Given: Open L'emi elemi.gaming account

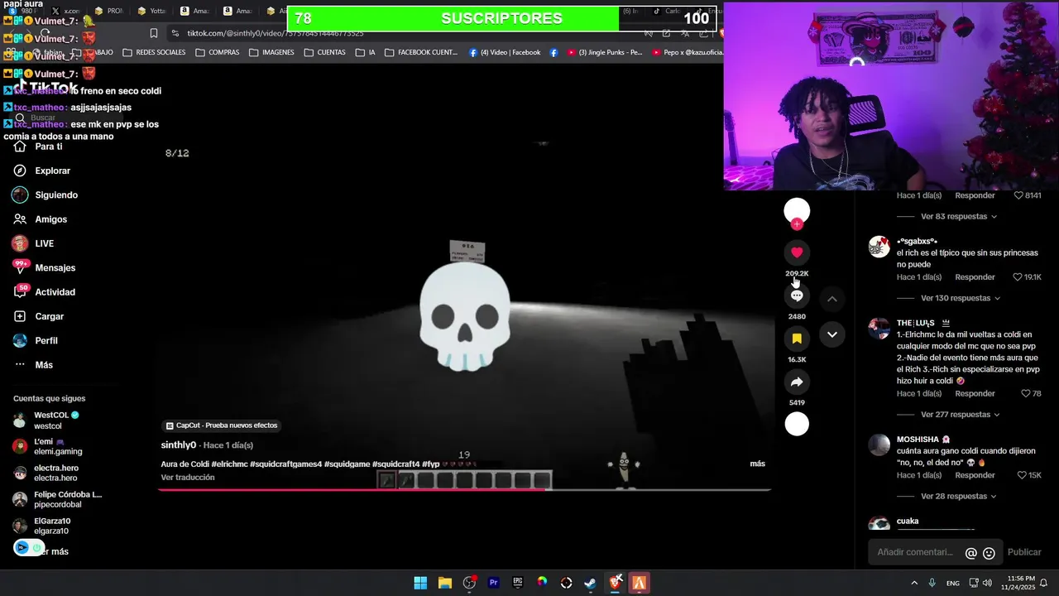Looking at the screenshot, I should coord(48,447).
